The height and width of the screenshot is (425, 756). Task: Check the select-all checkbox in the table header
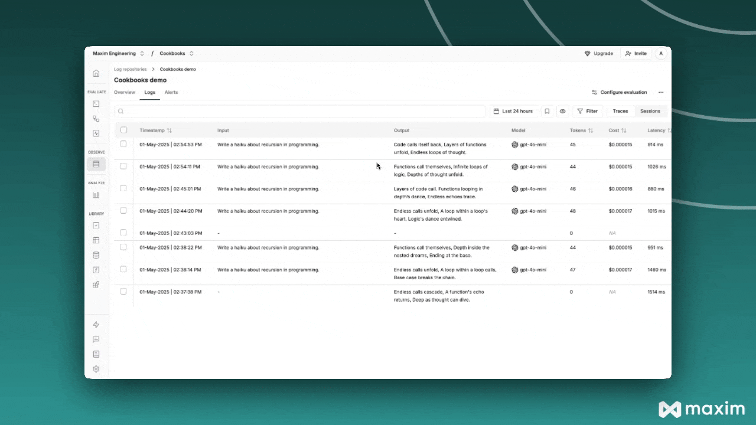[x=123, y=130]
